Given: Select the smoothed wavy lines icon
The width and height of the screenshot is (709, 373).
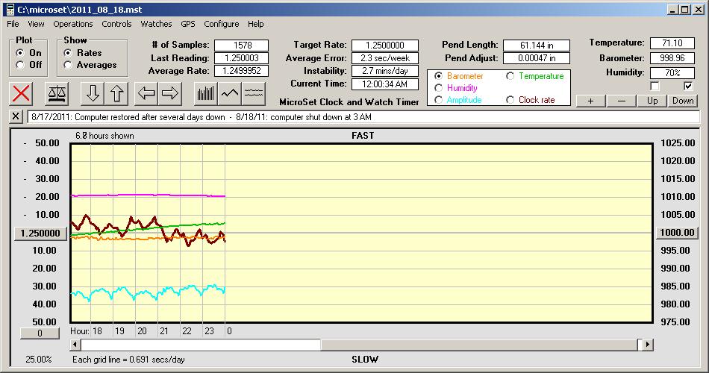Looking at the screenshot, I should pos(254,93).
